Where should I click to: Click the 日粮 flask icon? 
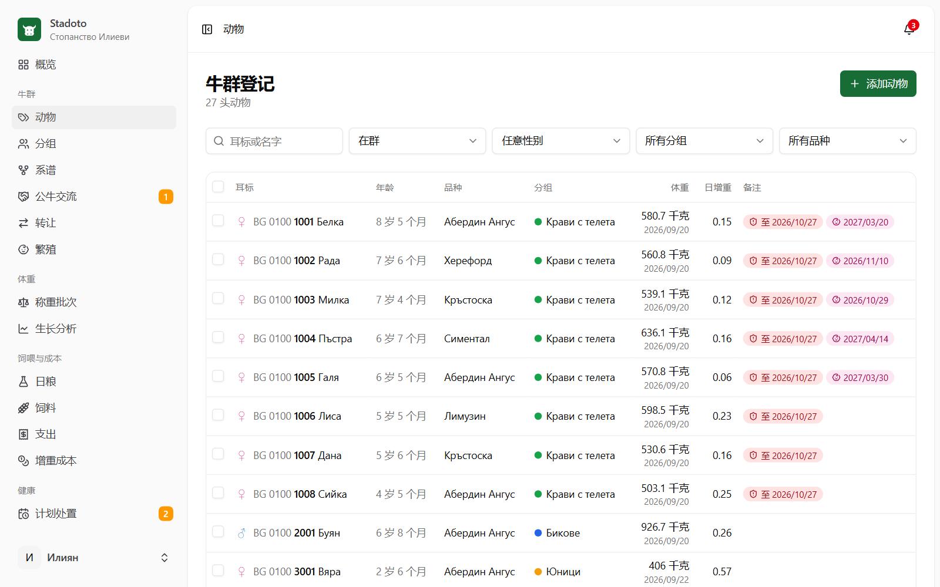(23, 382)
